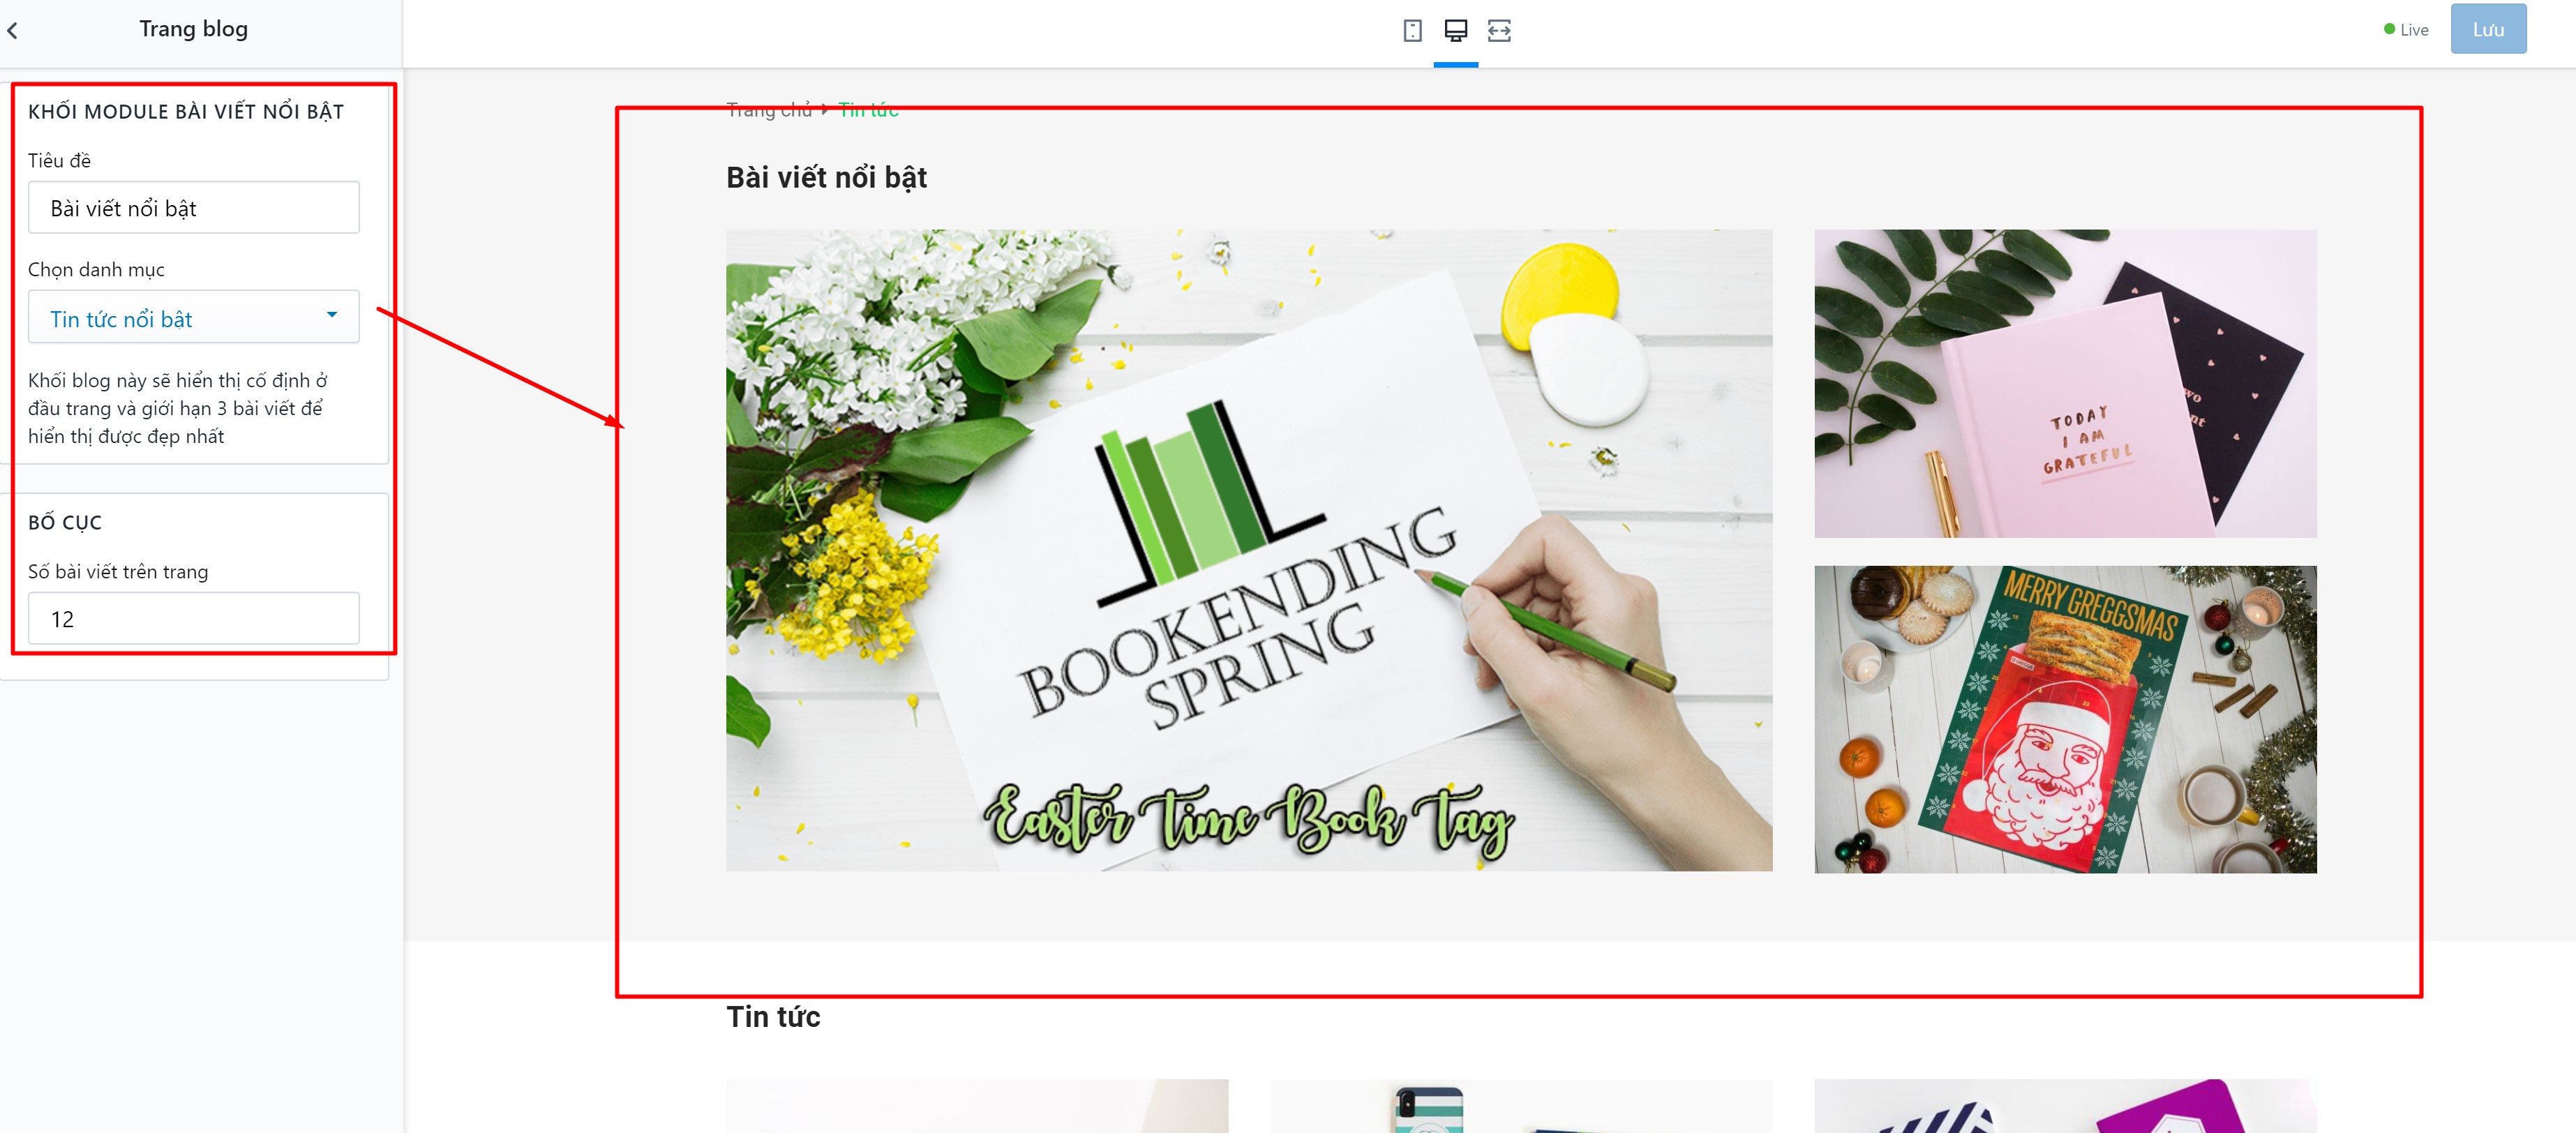Open the Today I Am Grateful notebook post
The width and height of the screenshot is (2576, 1133).
click(x=2065, y=384)
